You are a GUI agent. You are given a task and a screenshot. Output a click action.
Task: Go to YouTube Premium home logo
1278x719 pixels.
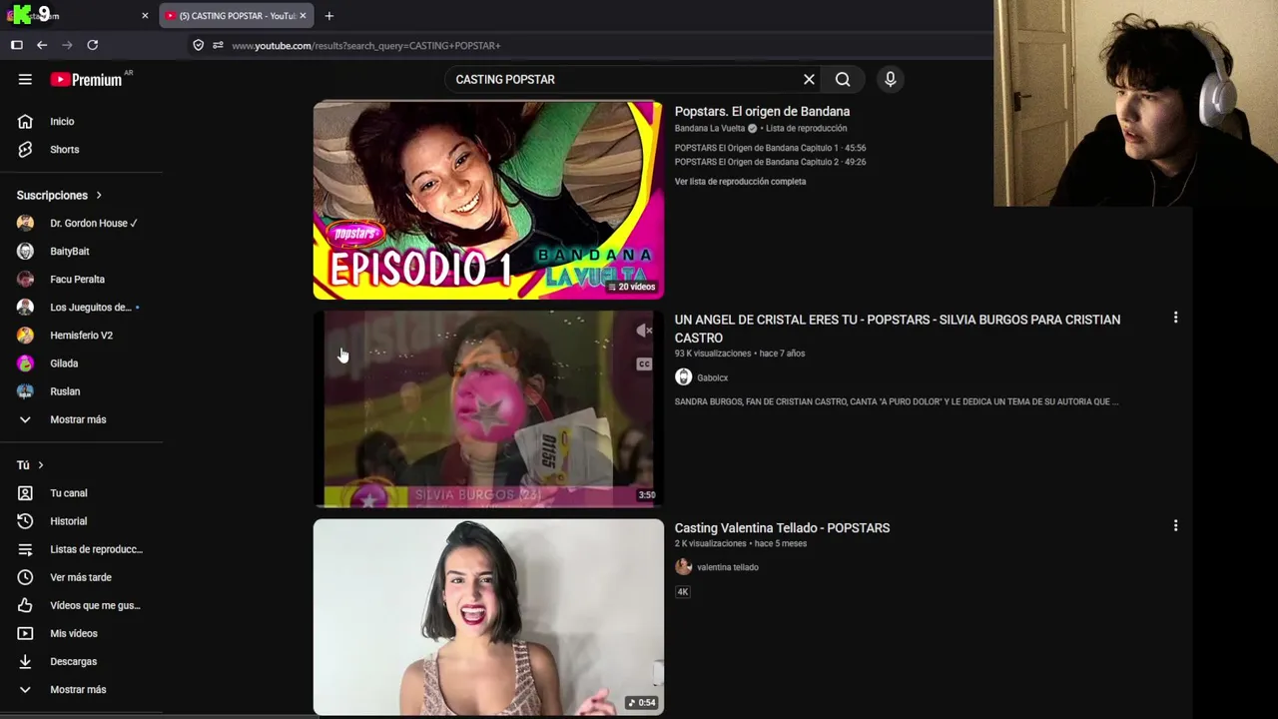click(x=87, y=79)
